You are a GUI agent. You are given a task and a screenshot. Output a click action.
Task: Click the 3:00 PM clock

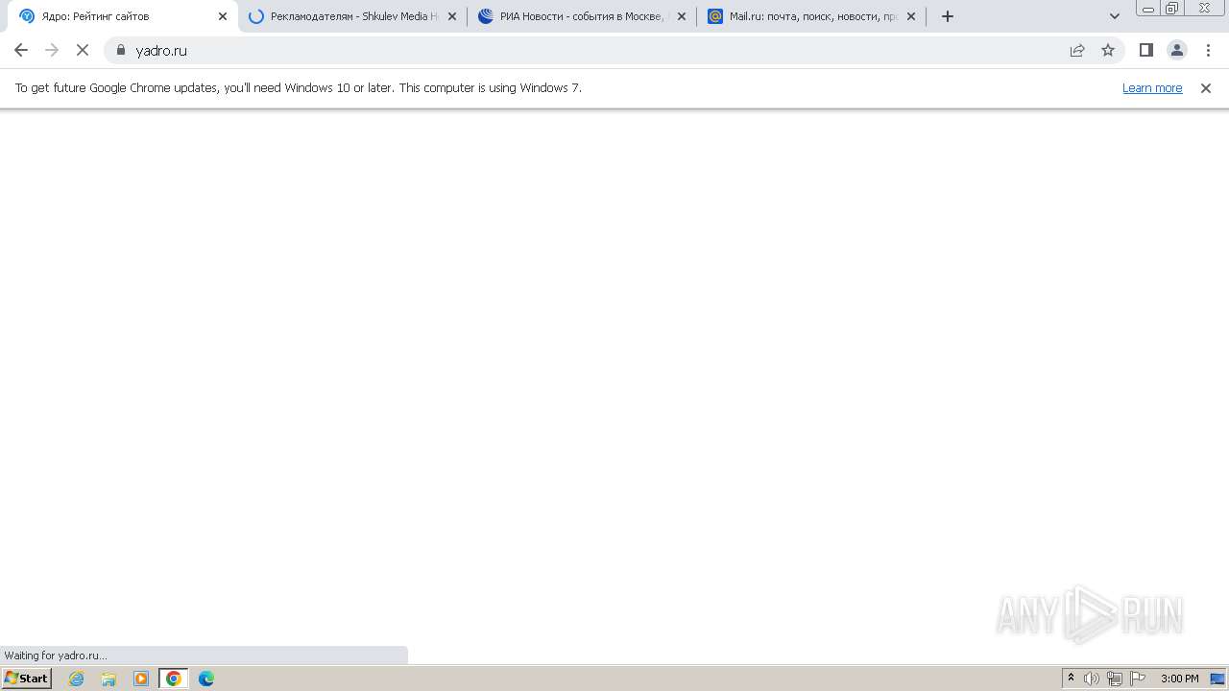click(x=1179, y=679)
